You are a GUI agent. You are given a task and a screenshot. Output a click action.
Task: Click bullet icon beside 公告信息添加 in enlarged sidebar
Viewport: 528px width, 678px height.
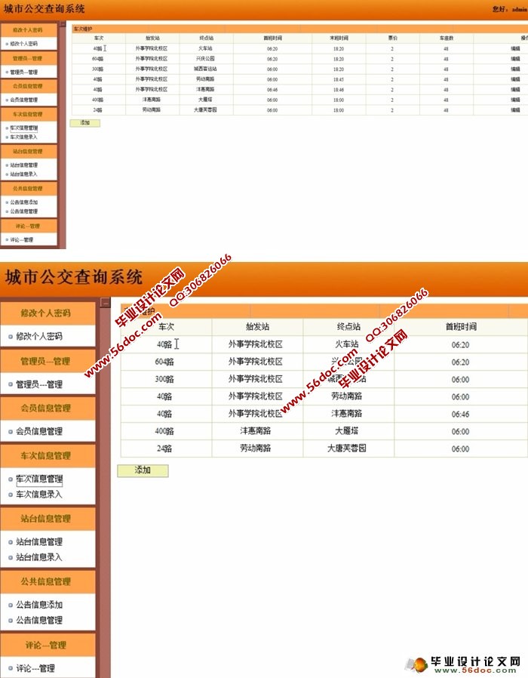[x=10, y=605]
